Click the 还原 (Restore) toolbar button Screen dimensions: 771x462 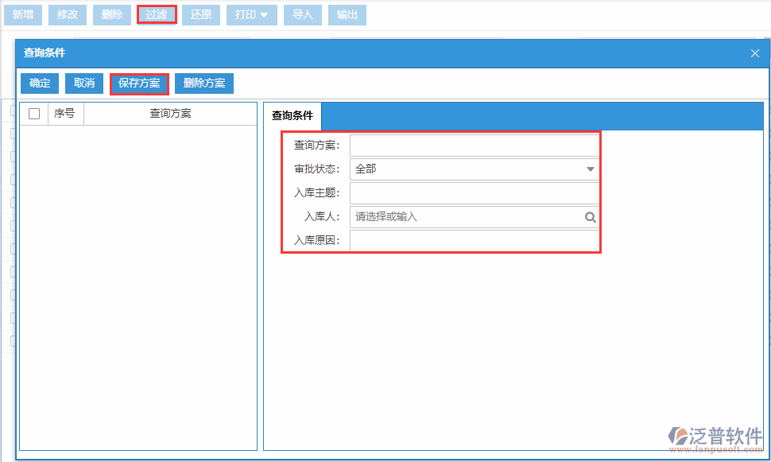coord(201,14)
